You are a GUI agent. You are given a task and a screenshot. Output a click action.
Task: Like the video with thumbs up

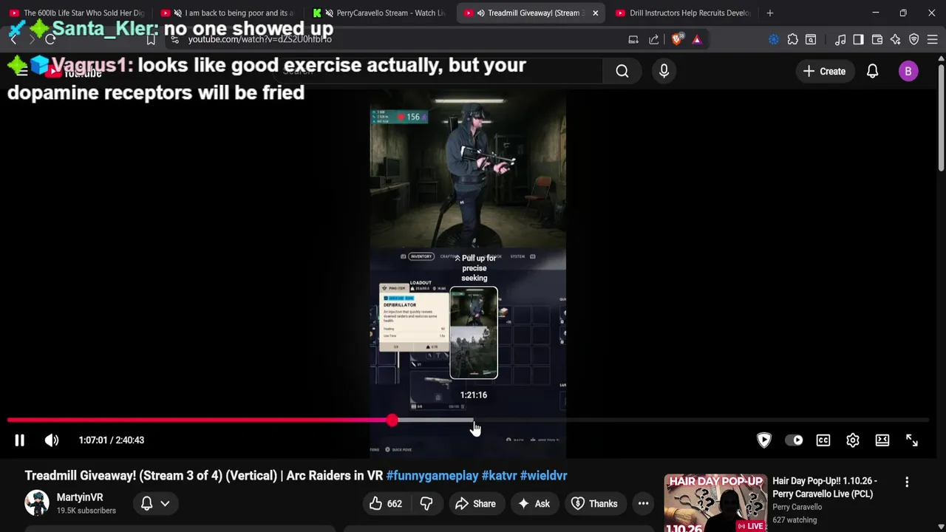tap(386, 504)
